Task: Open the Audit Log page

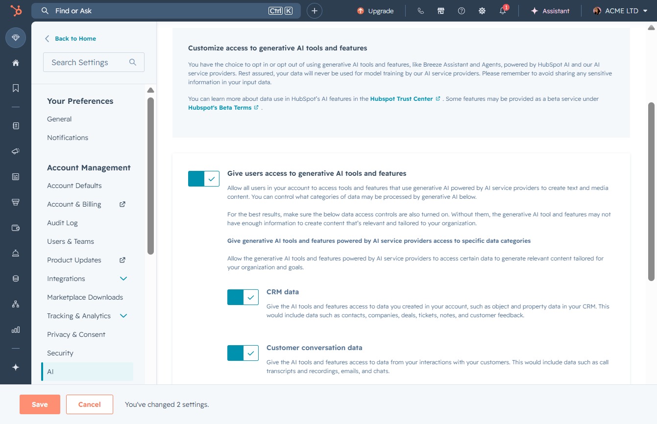Action: point(62,223)
